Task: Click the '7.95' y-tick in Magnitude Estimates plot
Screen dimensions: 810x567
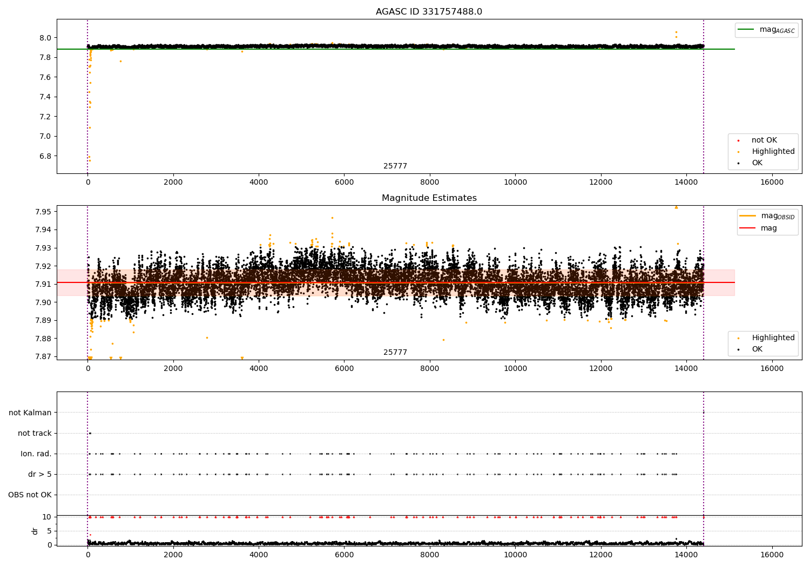Action: [43, 212]
